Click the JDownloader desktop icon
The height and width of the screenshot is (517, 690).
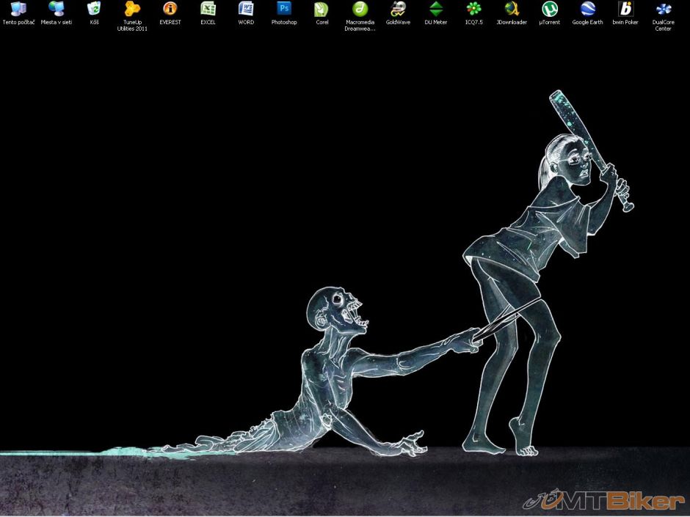point(512,10)
